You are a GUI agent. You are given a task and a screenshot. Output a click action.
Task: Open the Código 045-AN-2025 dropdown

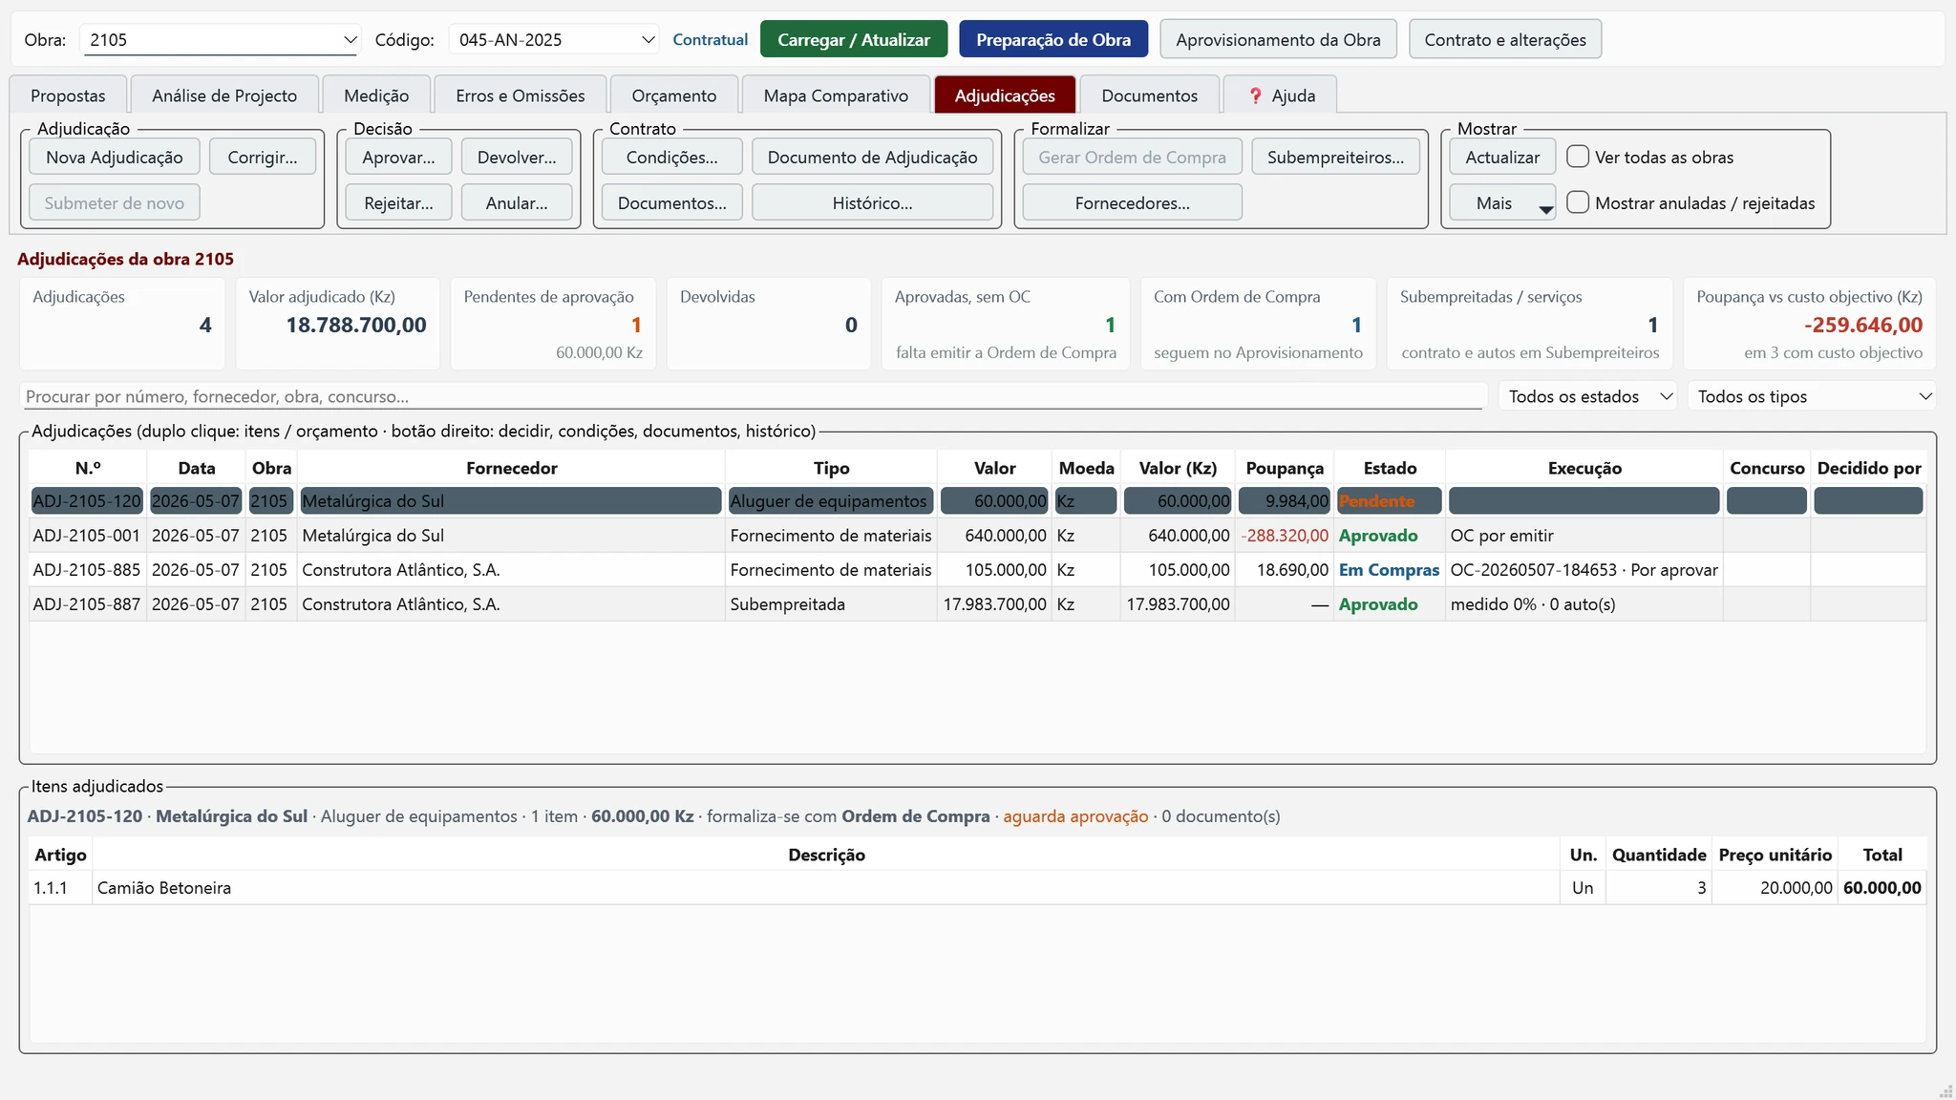554,40
